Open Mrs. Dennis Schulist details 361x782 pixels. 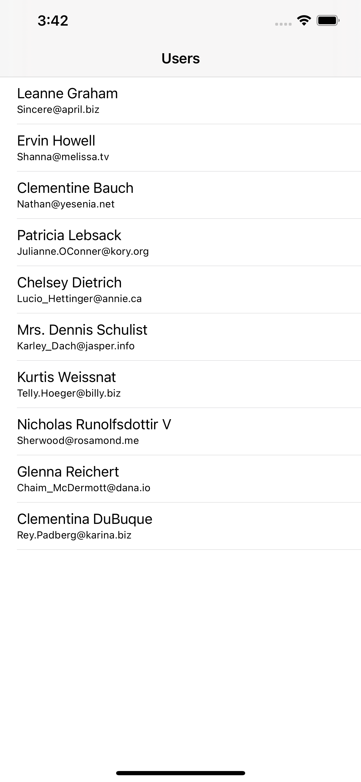point(181,337)
